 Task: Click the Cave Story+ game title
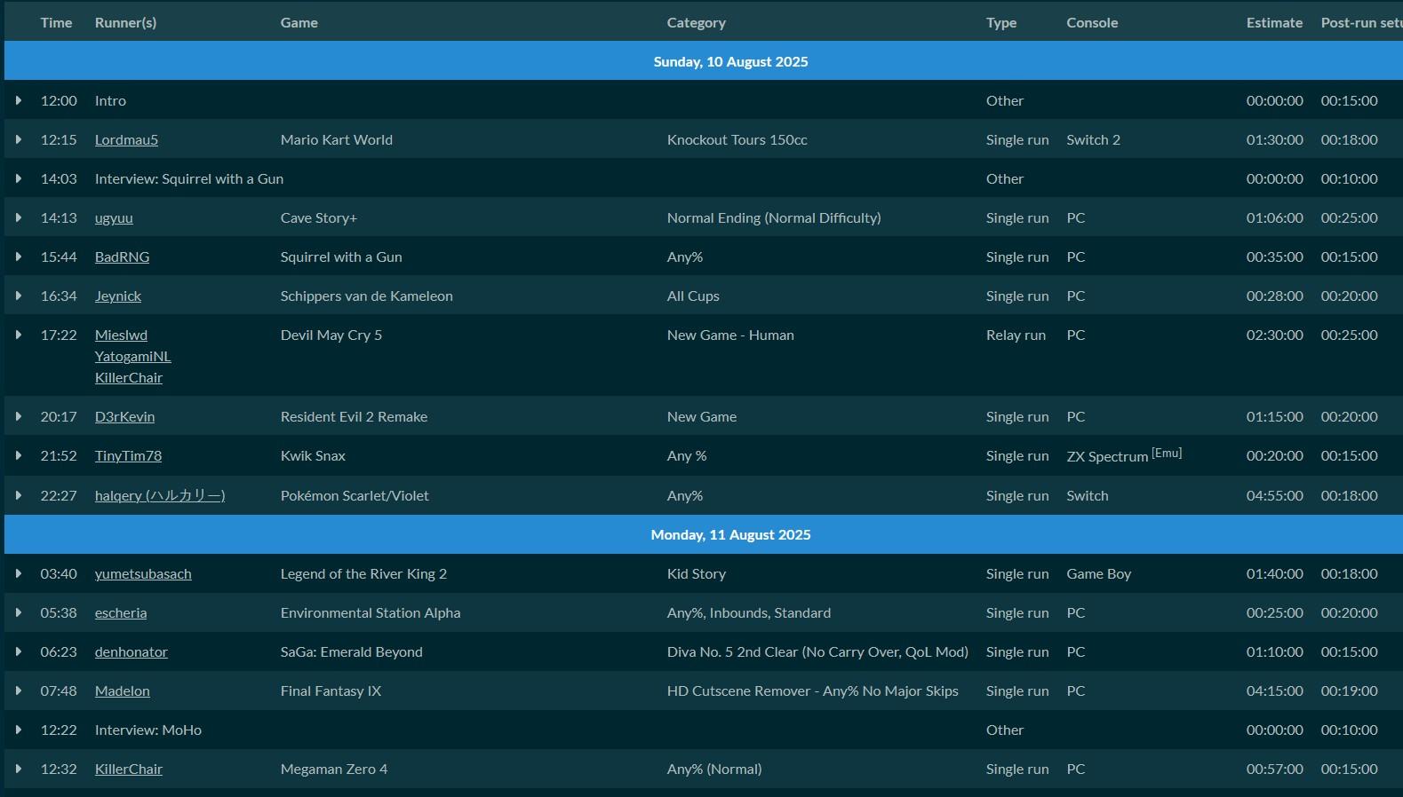point(319,217)
